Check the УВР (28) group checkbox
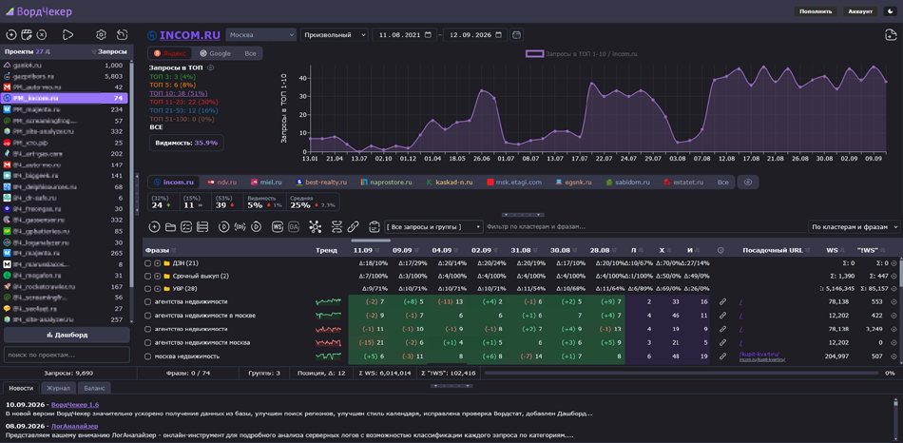The image size is (903, 443). pos(148,289)
